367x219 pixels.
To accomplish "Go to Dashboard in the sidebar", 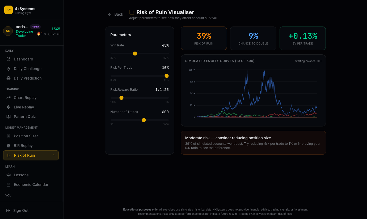I will pos(31,59).
